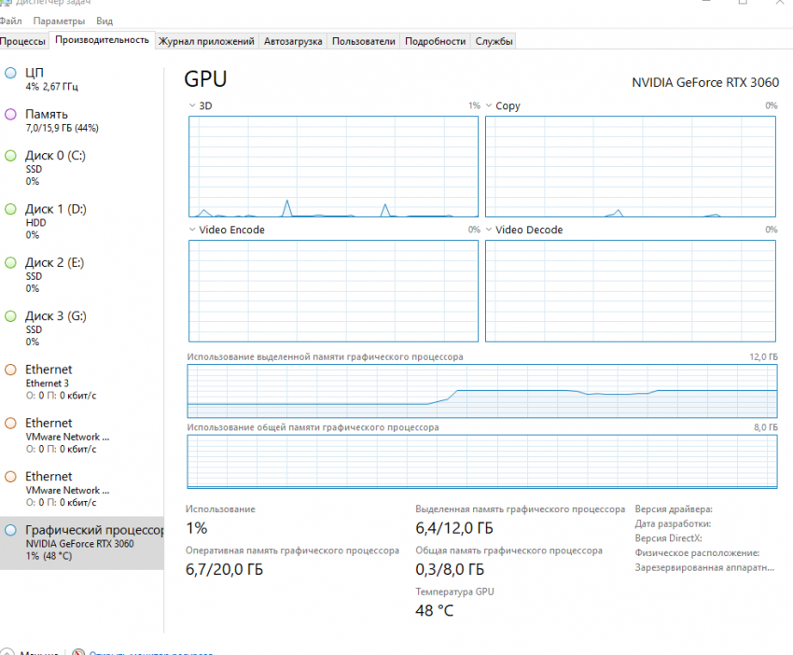Switch to the Подробности tab
793x655 pixels.
tap(435, 41)
